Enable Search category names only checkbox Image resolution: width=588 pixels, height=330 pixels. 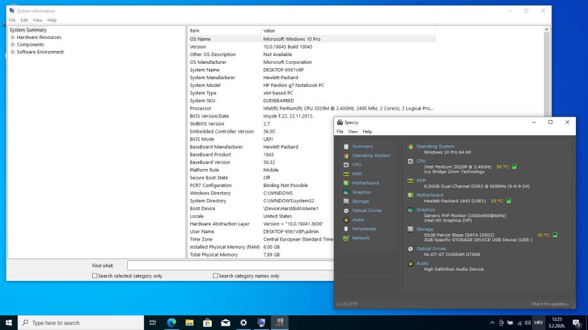(x=215, y=276)
